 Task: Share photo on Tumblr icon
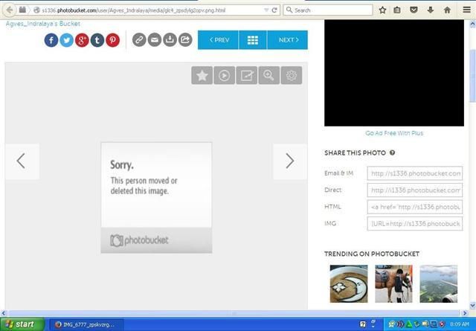coord(97,40)
